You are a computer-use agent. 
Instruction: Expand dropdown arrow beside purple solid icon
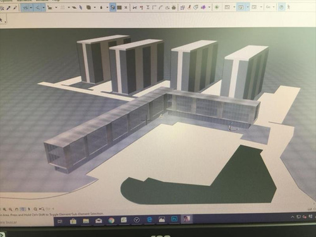(x=209, y=8)
